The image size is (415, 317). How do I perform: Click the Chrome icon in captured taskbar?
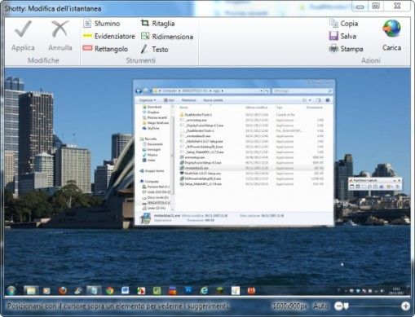click(x=110, y=291)
